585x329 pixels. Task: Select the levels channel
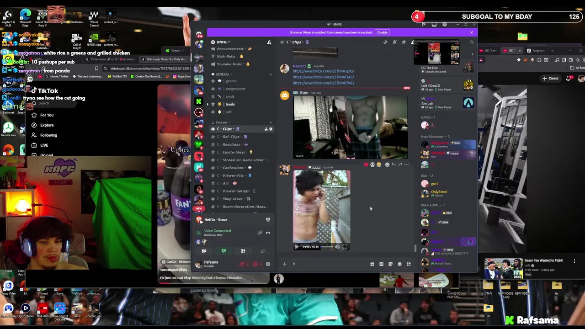(x=241, y=104)
